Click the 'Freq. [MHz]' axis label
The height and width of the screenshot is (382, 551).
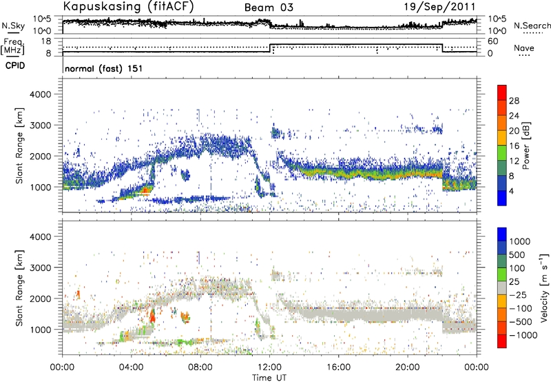(x=12, y=47)
